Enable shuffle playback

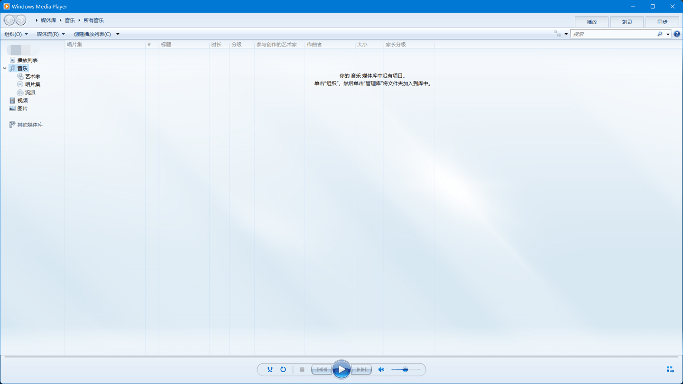pyautogui.click(x=269, y=369)
